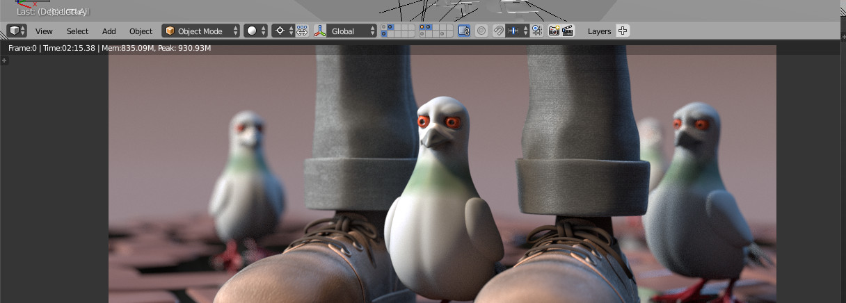Screen dimensions: 846x303
Task: Click the Add menu
Action: click(x=109, y=31)
